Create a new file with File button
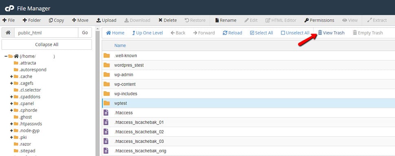Viewport: 395px width, 156px height. coord(9,20)
